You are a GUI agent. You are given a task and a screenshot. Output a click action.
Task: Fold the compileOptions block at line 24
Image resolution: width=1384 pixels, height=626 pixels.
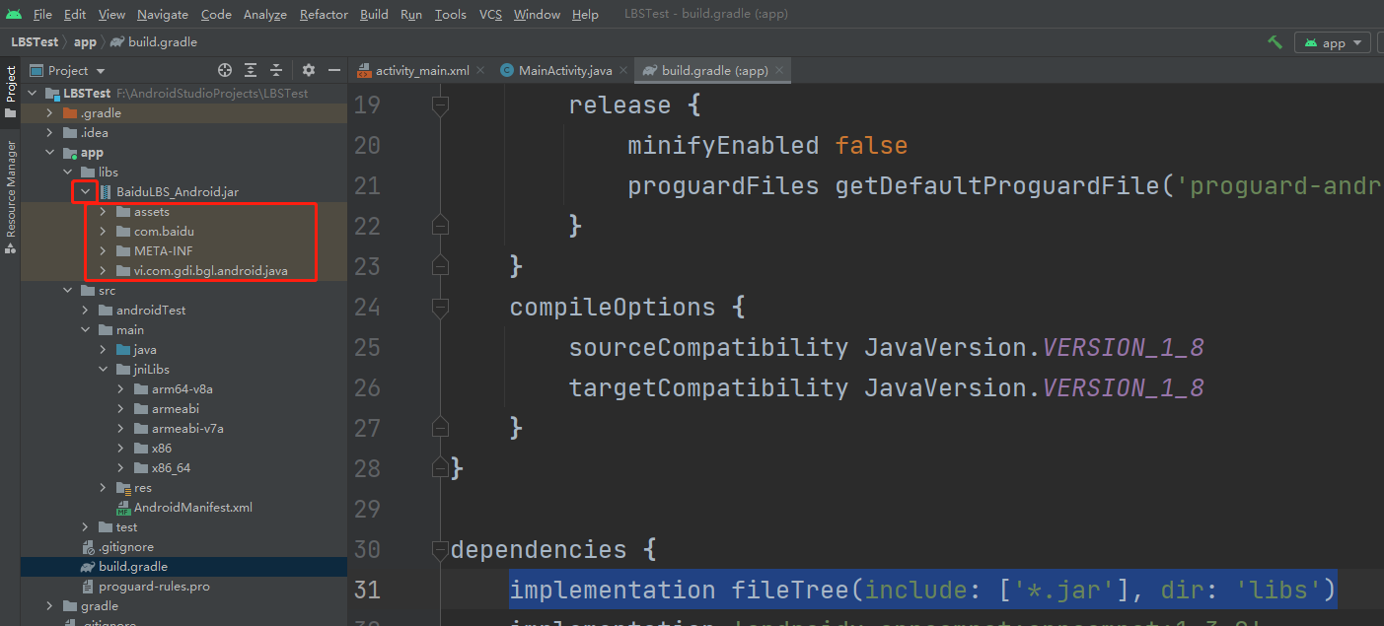point(440,307)
